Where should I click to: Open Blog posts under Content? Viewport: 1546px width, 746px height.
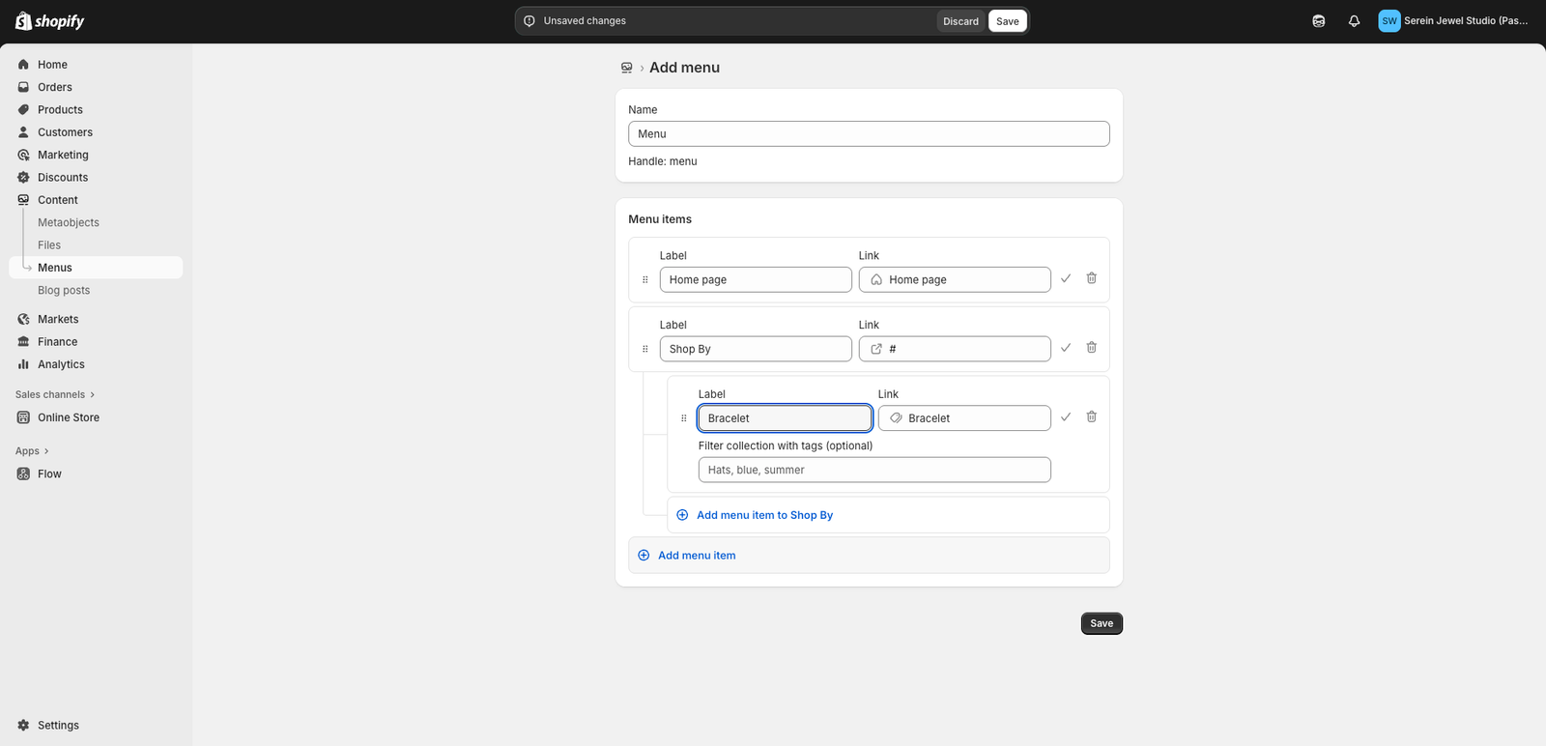click(64, 291)
